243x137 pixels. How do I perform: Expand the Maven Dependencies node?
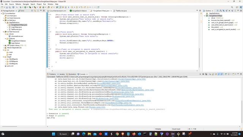(3, 48)
